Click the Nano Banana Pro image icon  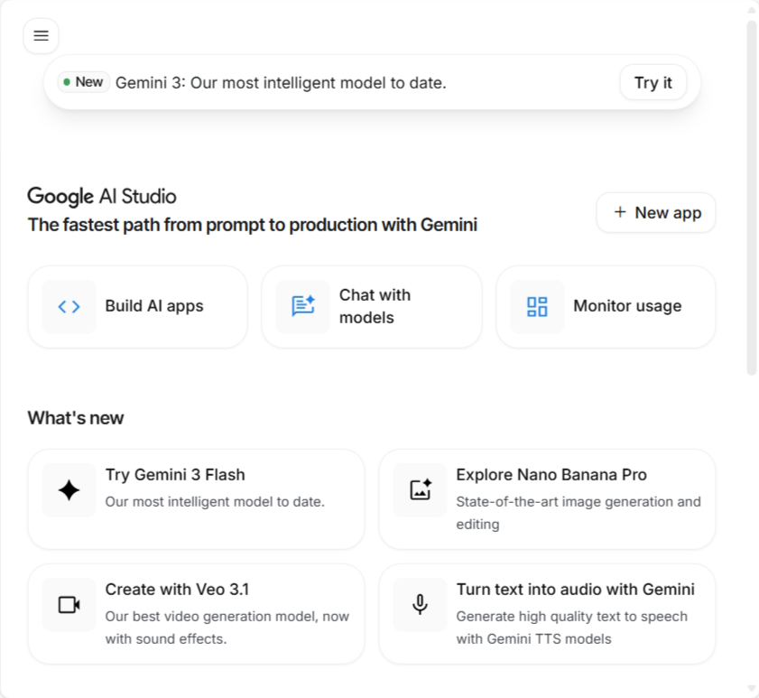point(421,490)
